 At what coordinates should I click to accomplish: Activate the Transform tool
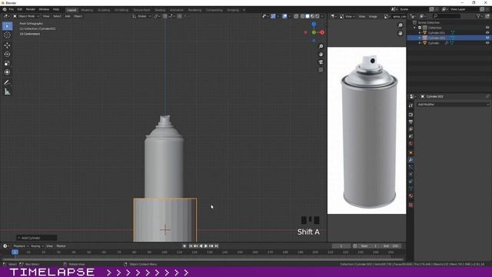(x=7, y=72)
